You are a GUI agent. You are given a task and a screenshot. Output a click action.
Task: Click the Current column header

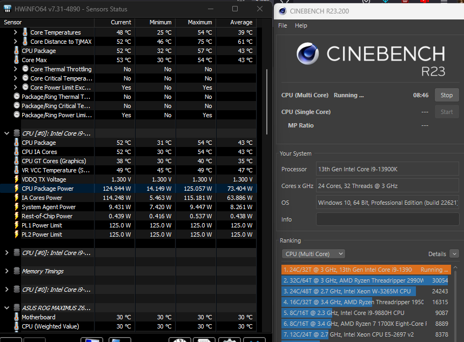click(115, 22)
